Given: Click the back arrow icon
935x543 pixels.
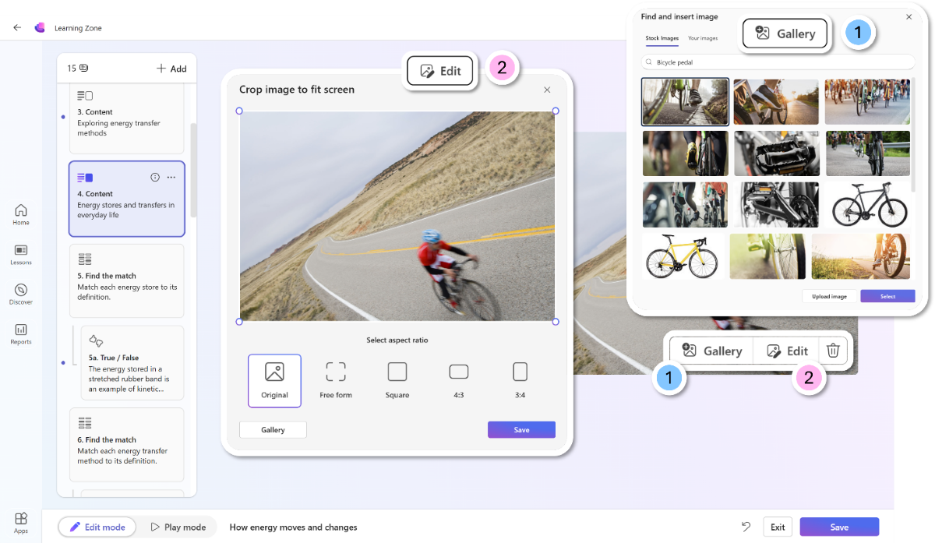Looking at the screenshot, I should [17, 27].
